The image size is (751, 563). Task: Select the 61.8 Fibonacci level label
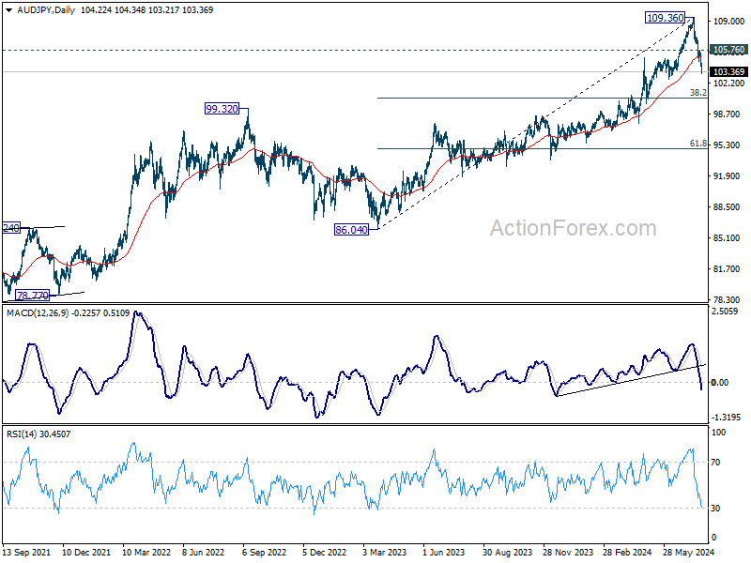pyautogui.click(x=697, y=144)
